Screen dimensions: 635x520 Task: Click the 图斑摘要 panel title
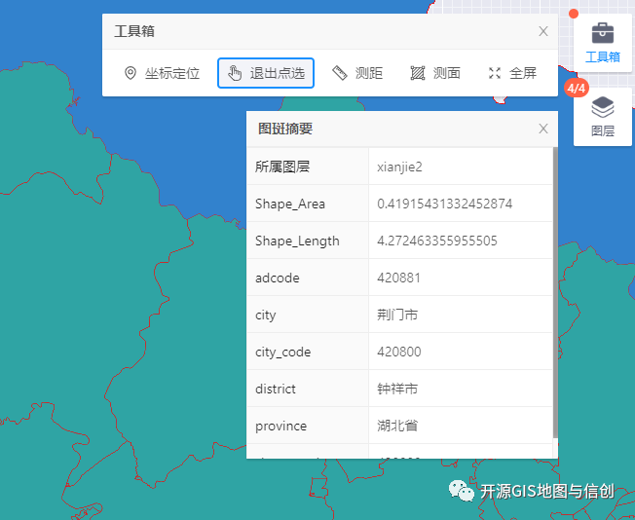(x=285, y=129)
